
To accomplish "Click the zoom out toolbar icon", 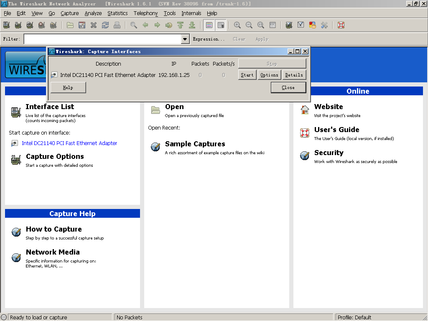I will pos(249,25).
